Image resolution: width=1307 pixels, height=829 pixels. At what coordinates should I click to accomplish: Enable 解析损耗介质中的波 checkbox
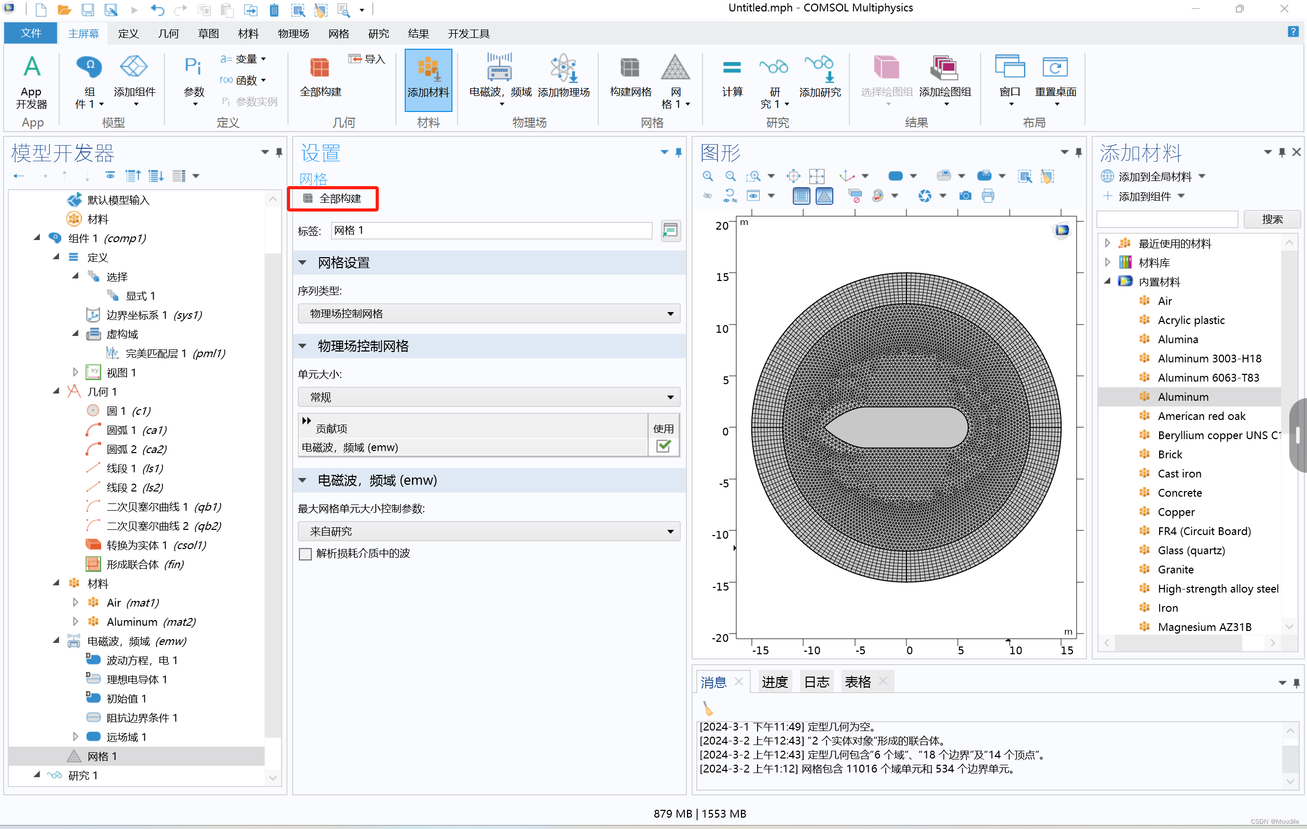[305, 554]
